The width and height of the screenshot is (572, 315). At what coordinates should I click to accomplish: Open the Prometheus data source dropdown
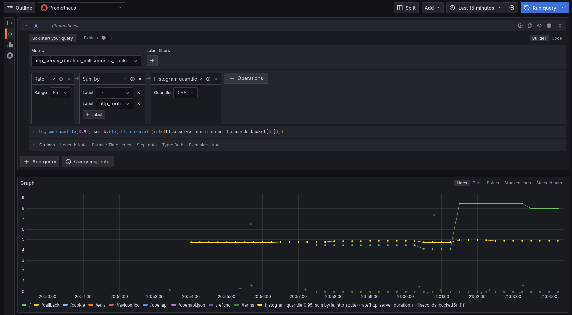pos(81,8)
